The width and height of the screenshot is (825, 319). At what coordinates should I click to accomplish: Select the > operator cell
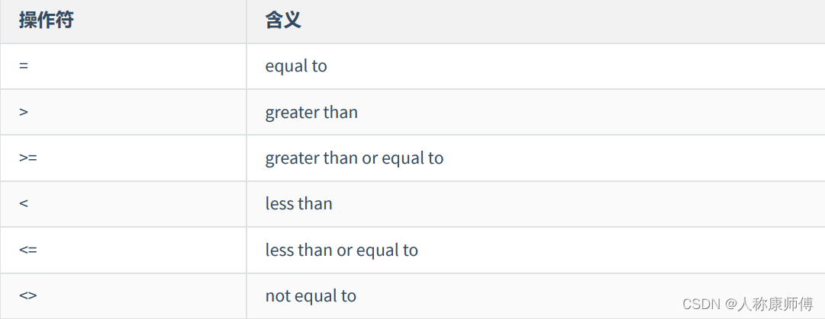(x=24, y=112)
